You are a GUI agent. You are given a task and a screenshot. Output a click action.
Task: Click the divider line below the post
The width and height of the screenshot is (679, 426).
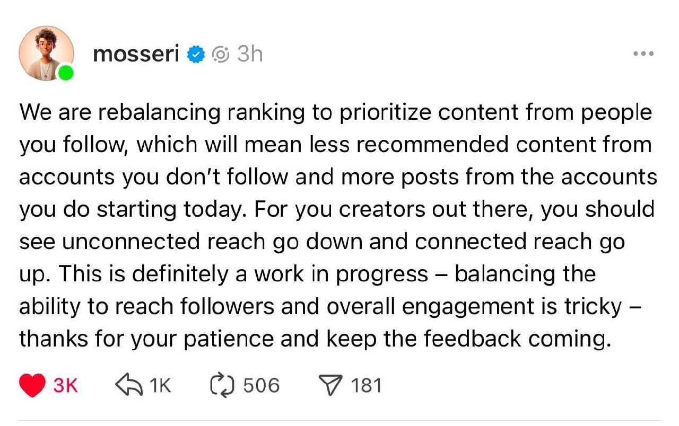(339, 421)
